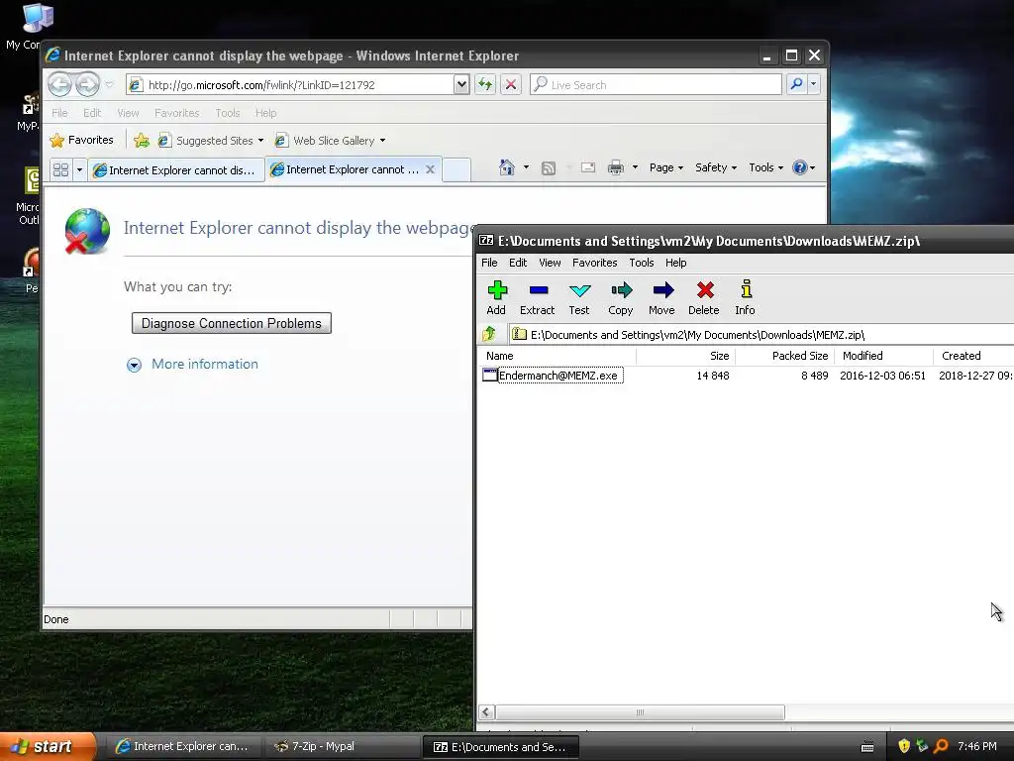This screenshot has height=761, width=1014.
Task: Click the IE Read Mail icon
Action: pyautogui.click(x=588, y=167)
